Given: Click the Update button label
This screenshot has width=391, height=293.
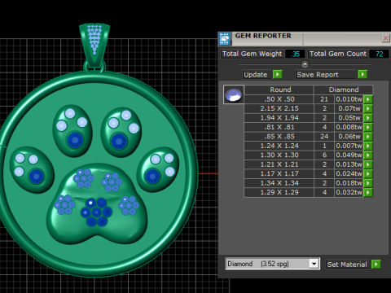Looking at the screenshot, I should pos(256,75).
